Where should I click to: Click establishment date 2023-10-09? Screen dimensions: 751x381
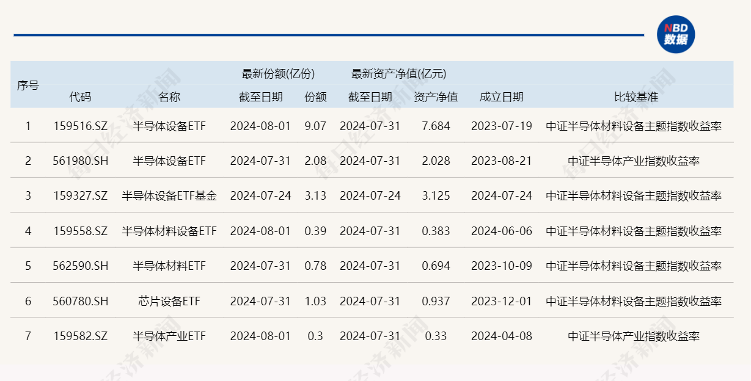502,266
